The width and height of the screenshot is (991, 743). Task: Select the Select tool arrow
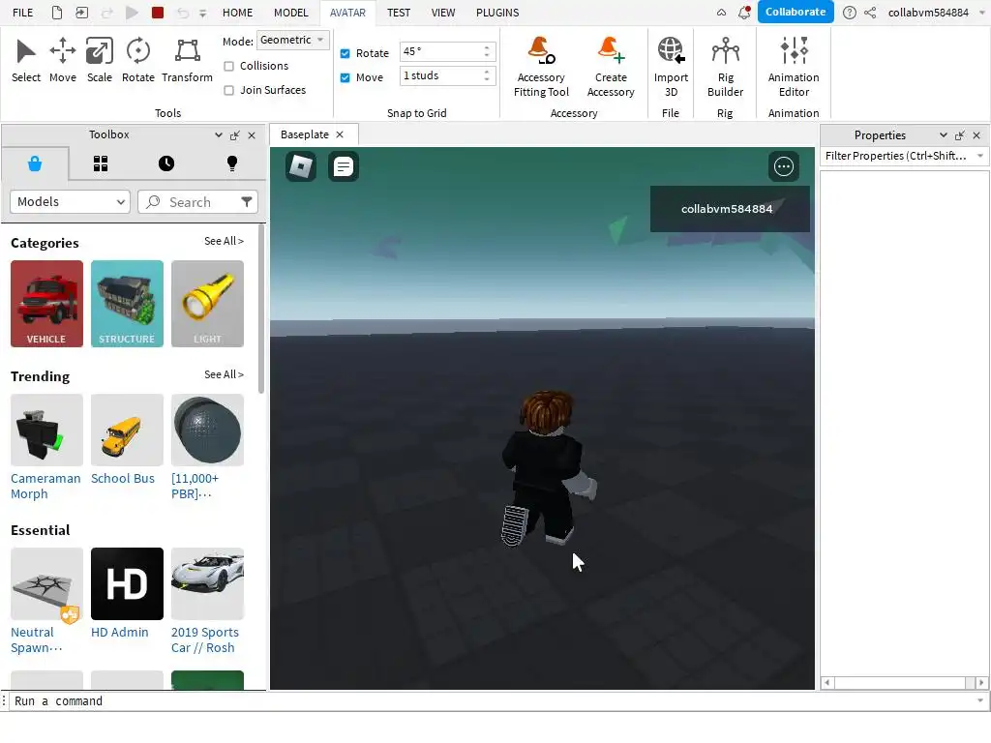click(x=26, y=60)
